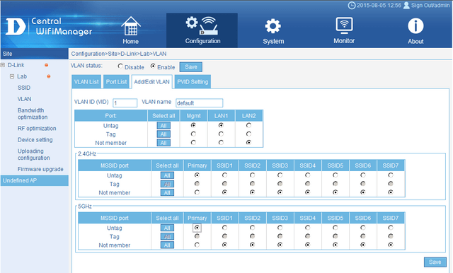Collapse the Lab tree node
This screenshot has width=453, height=273.
pos(12,76)
